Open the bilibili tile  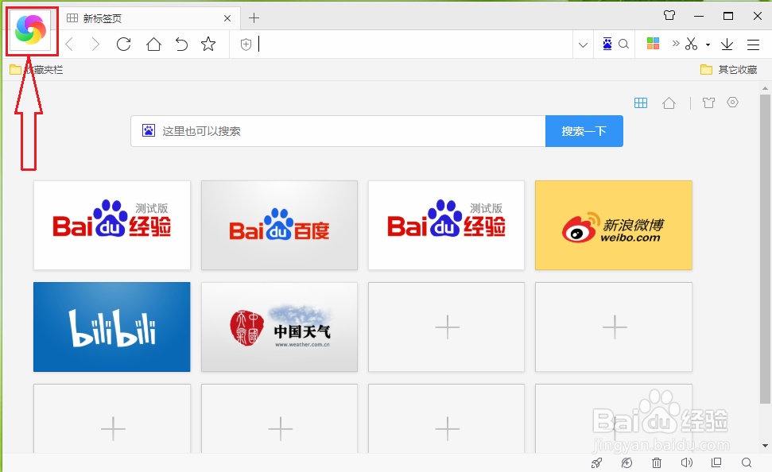tap(112, 327)
